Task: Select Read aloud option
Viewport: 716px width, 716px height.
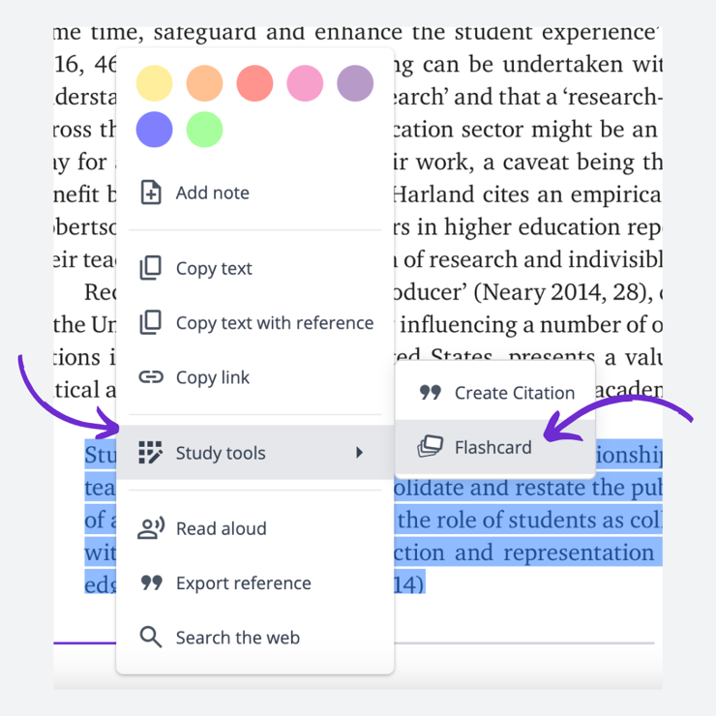Action: (x=254, y=528)
